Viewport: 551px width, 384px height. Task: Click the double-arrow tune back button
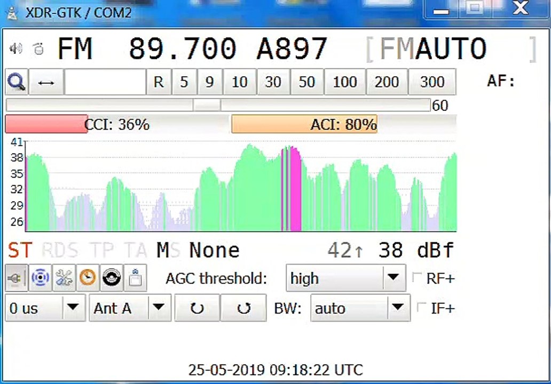tap(46, 82)
